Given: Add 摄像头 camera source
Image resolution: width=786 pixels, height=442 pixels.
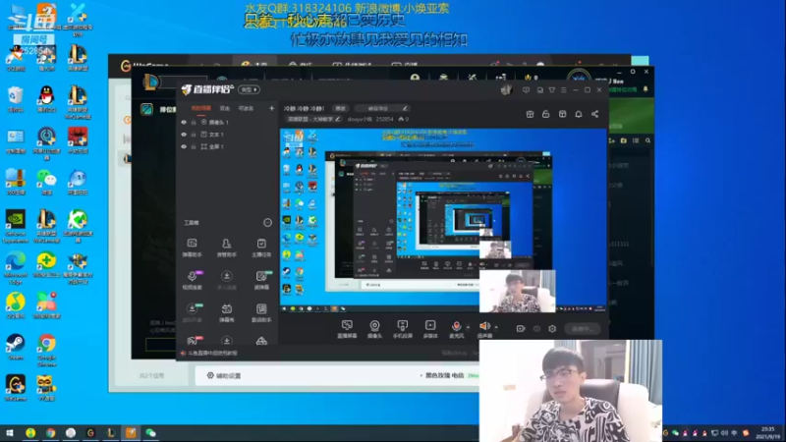Looking at the screenshot, I should click(x=374, y=329).
